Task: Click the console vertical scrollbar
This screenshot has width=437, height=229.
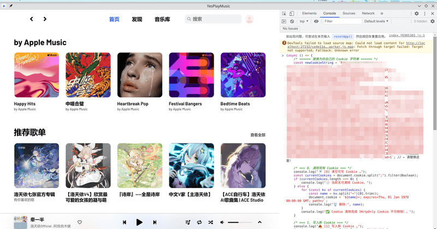Action: pos(435,83)
